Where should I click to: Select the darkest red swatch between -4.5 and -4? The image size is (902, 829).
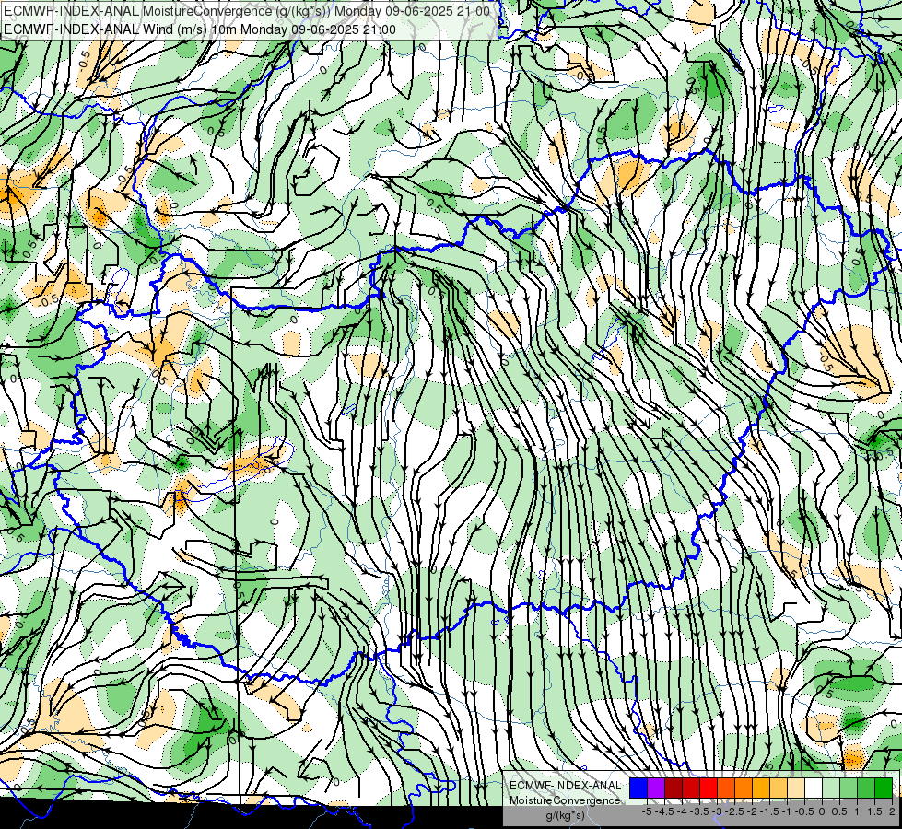(x=674, y=788)
